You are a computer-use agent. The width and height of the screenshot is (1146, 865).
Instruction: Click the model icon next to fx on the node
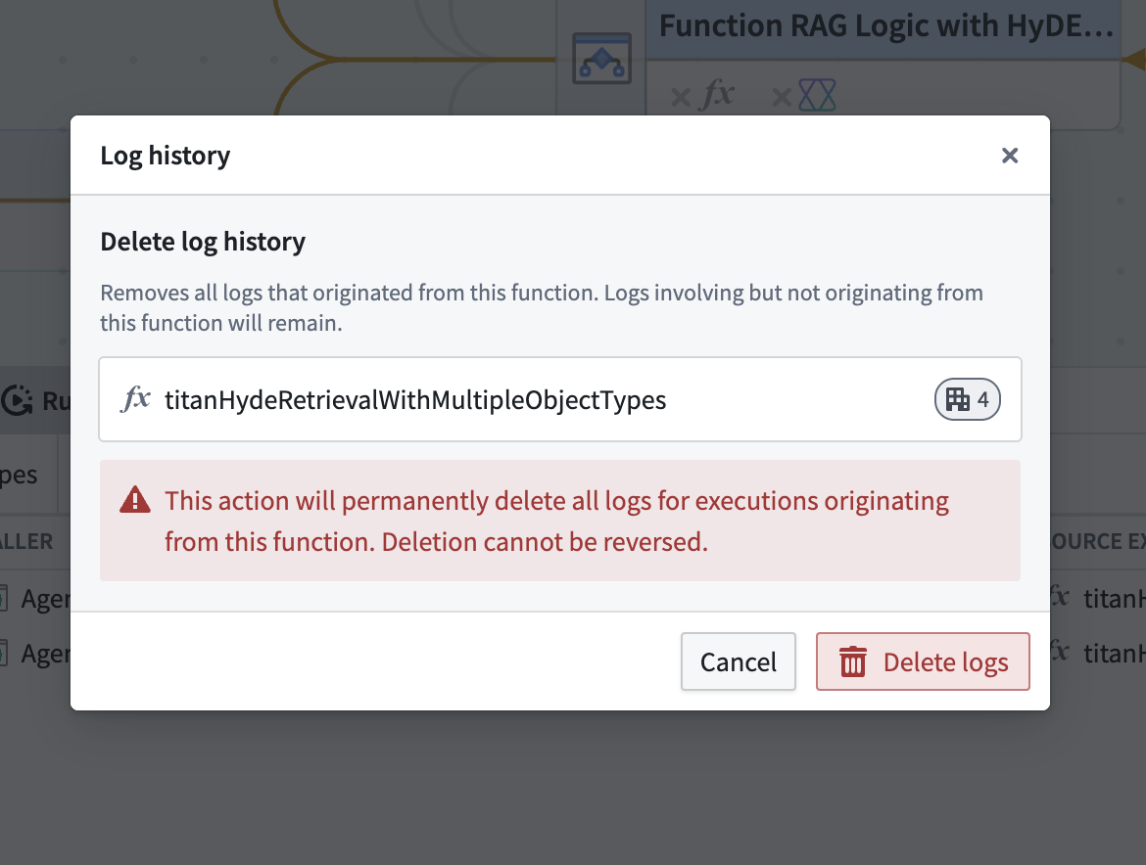(817, 95)
